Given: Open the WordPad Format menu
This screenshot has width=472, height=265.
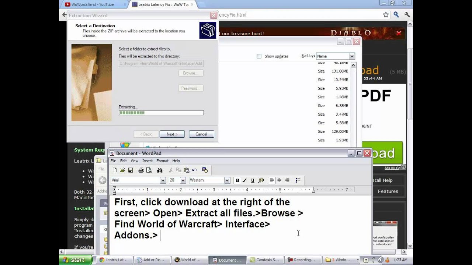Looking at the screenshot, I should 162,161.
